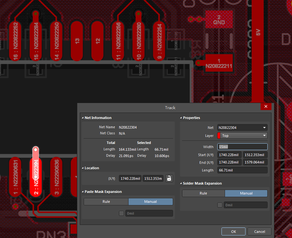This screenshot has width=292, height=238.
Task: Toggle the location lock icon
Action: pos(169,178)
